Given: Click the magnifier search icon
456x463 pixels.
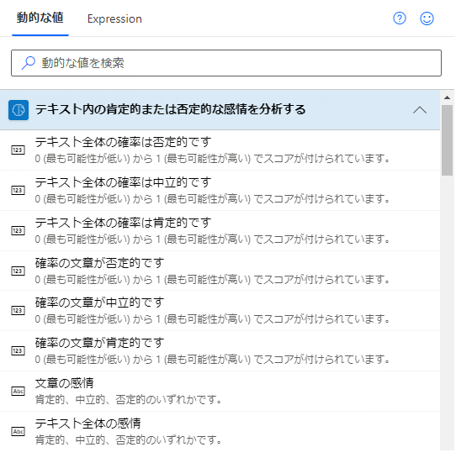Looking at the screenshot, I should [x=28, y=62].
